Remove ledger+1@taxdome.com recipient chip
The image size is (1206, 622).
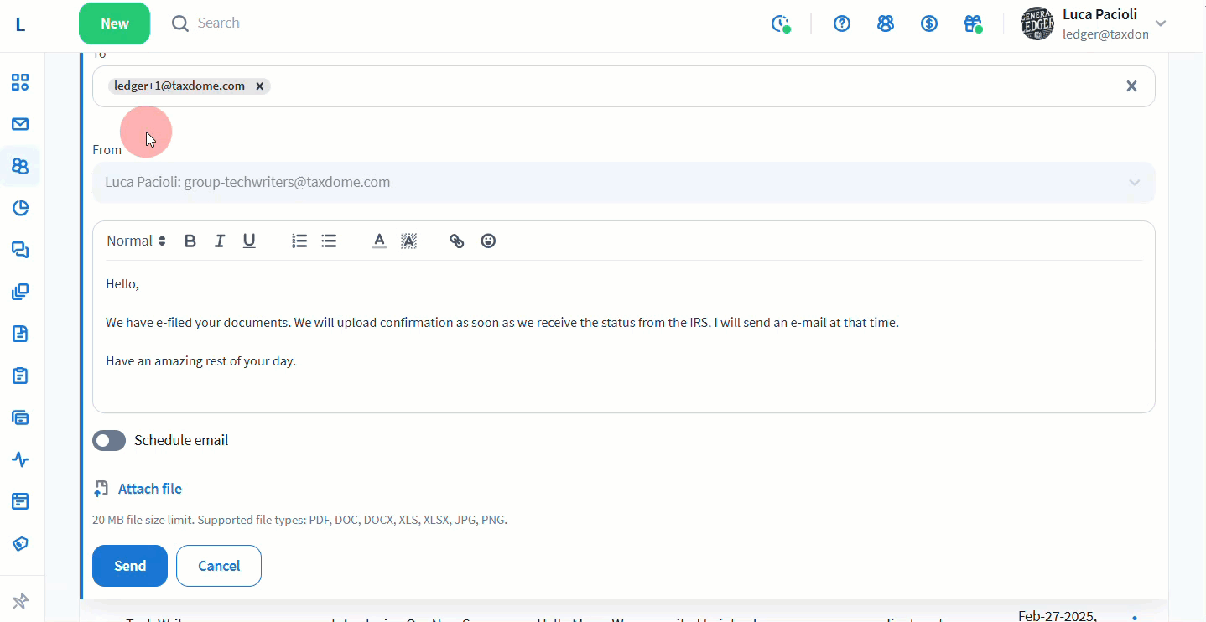pyautogui.click(x=260, y=86)
